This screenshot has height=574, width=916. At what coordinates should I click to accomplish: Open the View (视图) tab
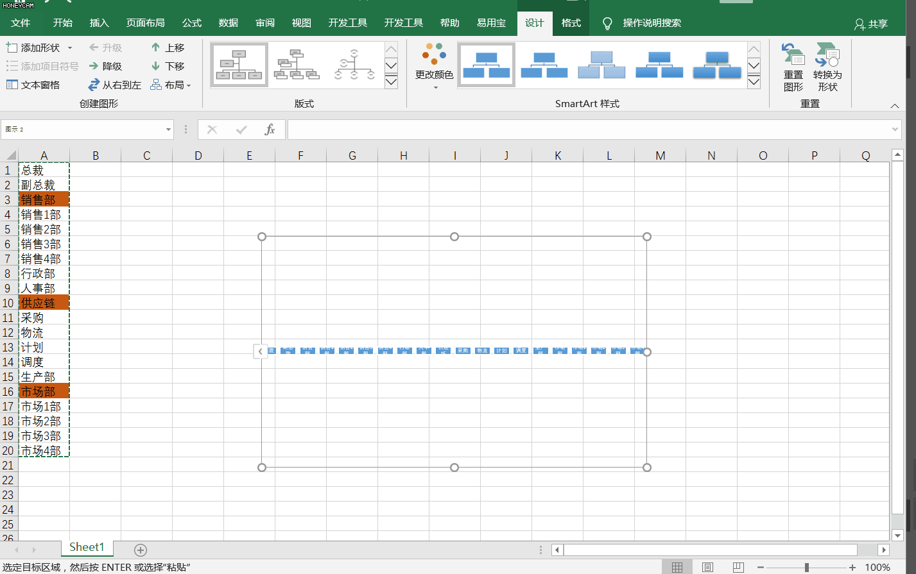302,23
